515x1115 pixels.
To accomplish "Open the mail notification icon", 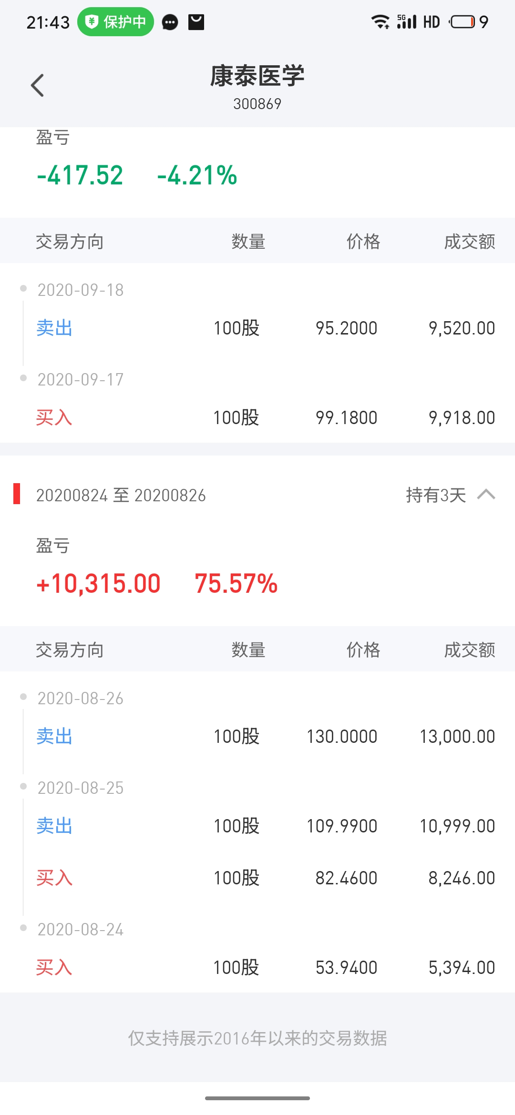I will (196, 22).
